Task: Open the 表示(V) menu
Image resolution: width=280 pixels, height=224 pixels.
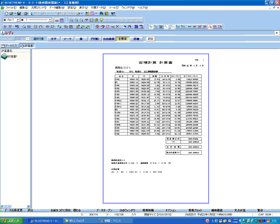Action: click(x=84, y=7)
